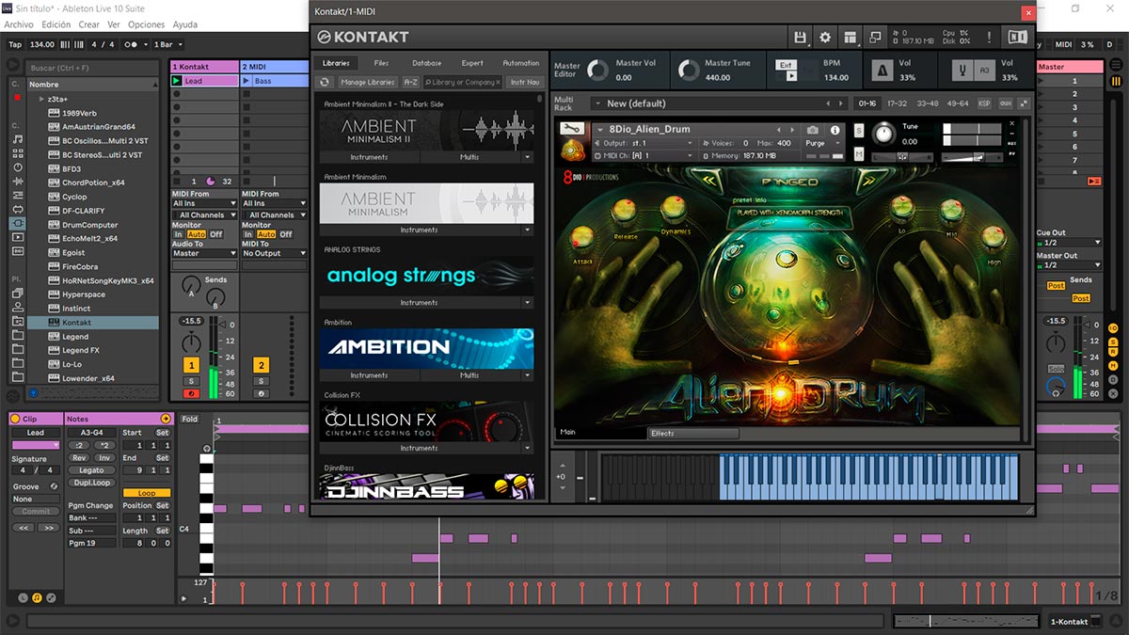Toggle Kontakt instrument Mute M button
Screen dimensions: 1129x635
[x=859, y=153]
